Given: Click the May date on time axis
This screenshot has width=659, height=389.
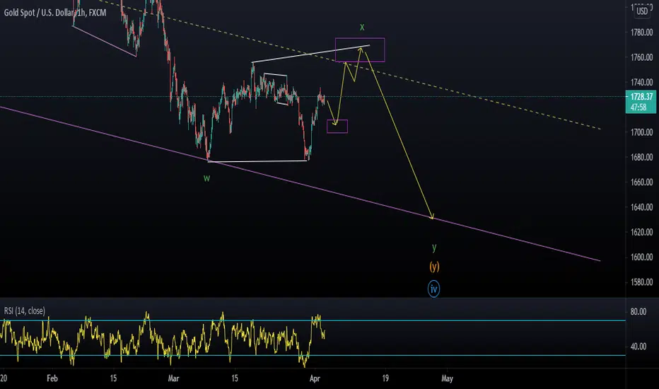Looking at the screenshot, I should tap(447, 378).
